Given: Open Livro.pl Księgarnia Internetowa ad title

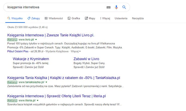Looking at the screenshot, I should tap(51, 35).
